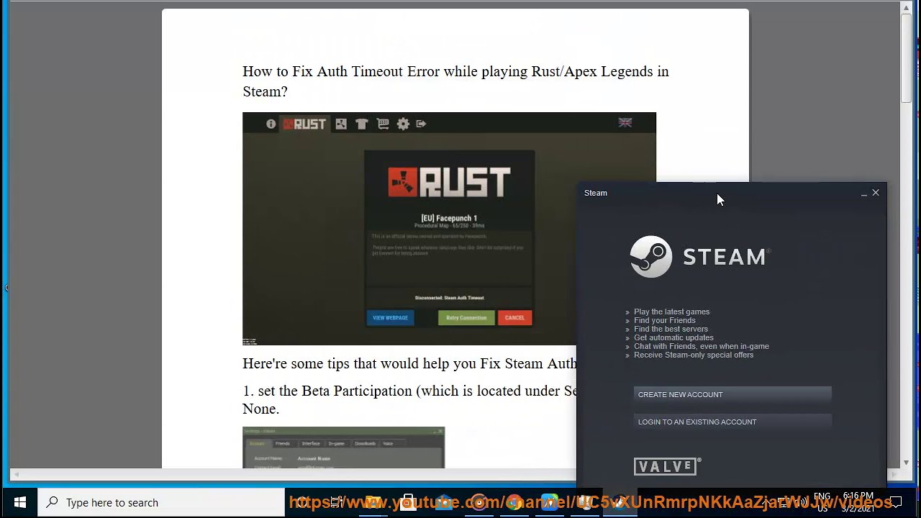Click '[EU] Facepunch 1' server name

pos(449,218)
